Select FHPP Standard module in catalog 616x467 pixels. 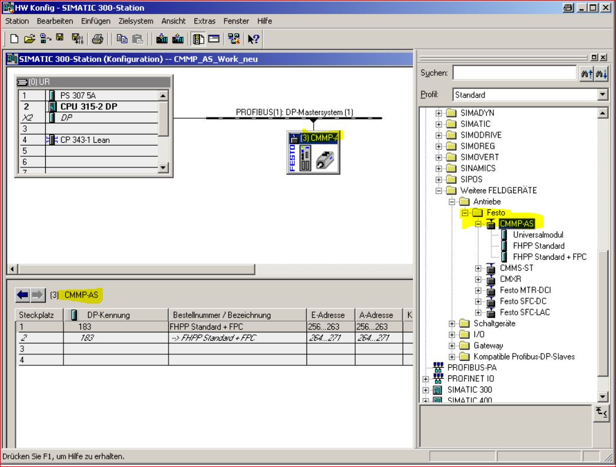538,246
